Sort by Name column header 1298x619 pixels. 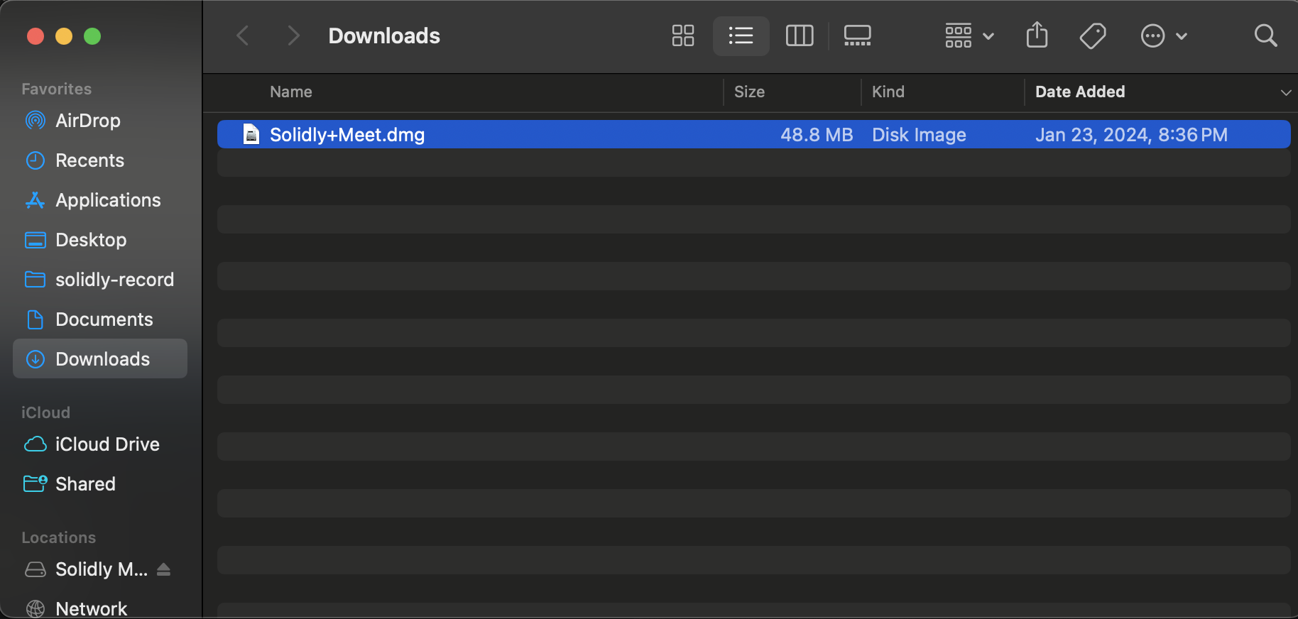coord(291,92)
